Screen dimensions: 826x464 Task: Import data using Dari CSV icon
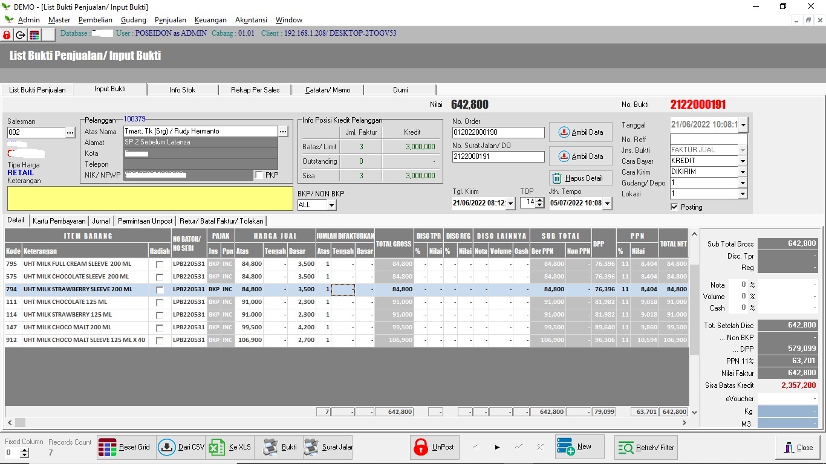[167, 448]
